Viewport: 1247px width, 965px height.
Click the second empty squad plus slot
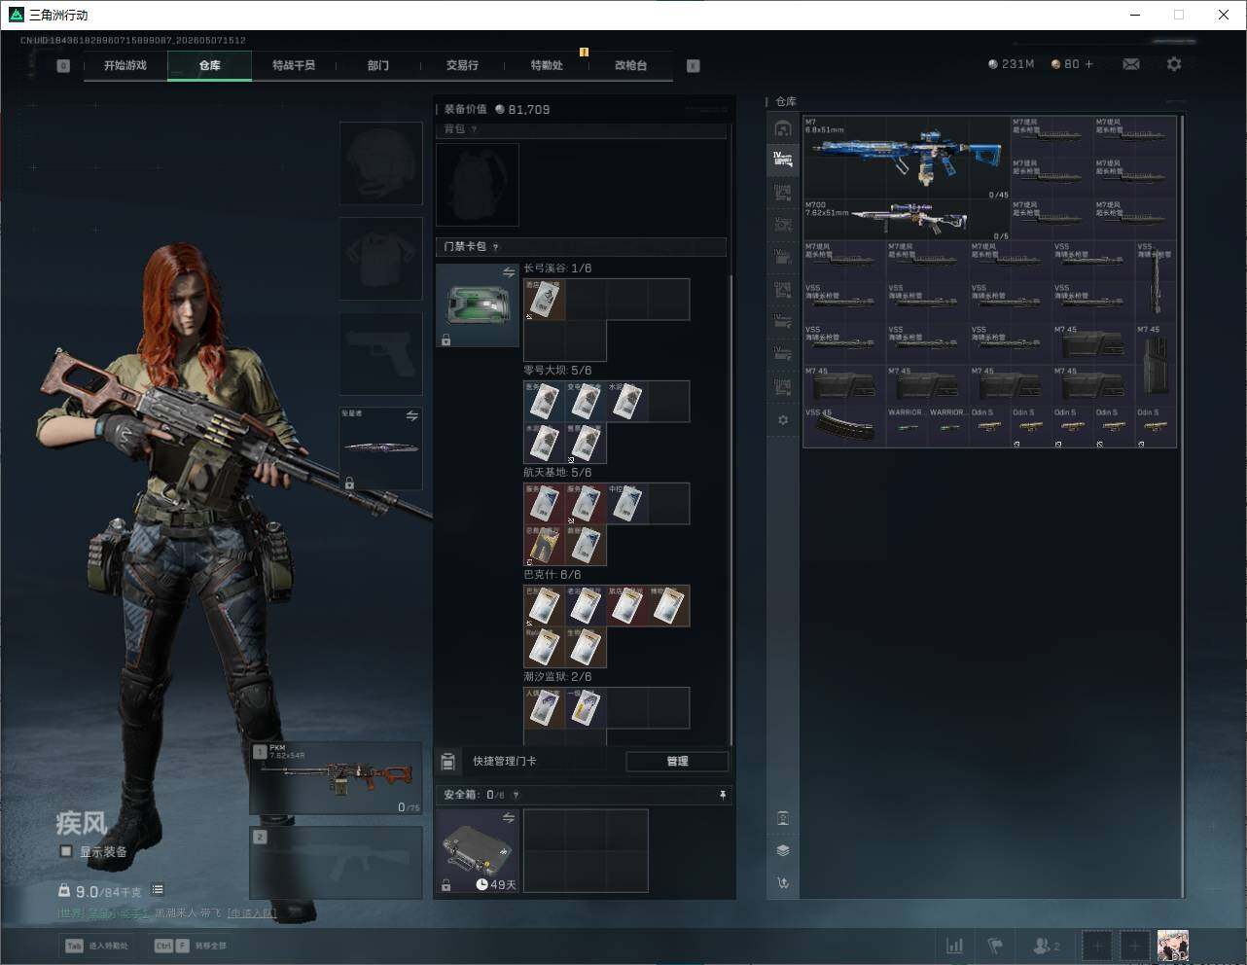1134,946
